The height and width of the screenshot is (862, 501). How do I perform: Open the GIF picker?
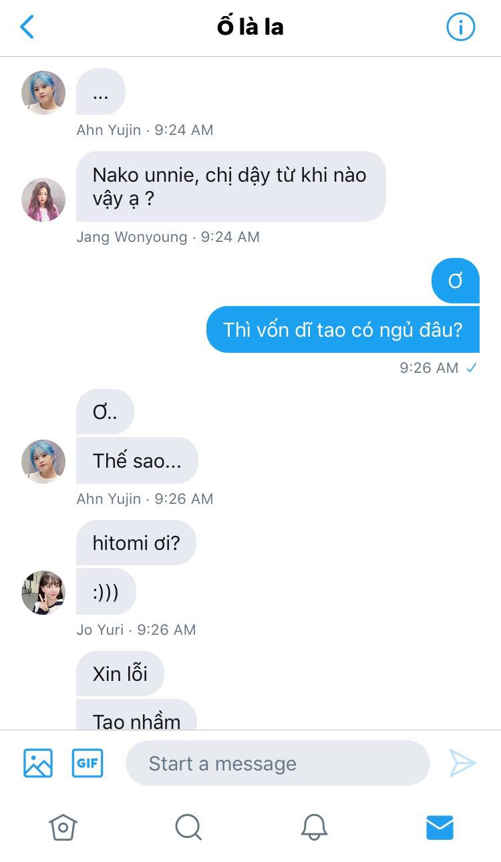tap(88, 763)
